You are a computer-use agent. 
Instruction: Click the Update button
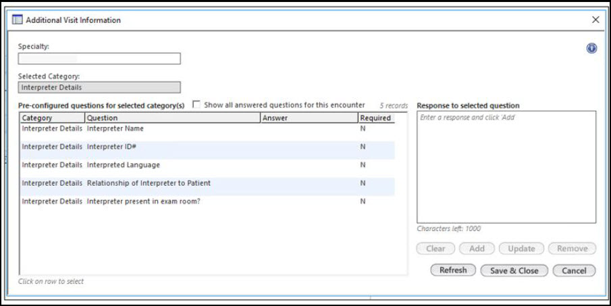click(x=521, y=249)
